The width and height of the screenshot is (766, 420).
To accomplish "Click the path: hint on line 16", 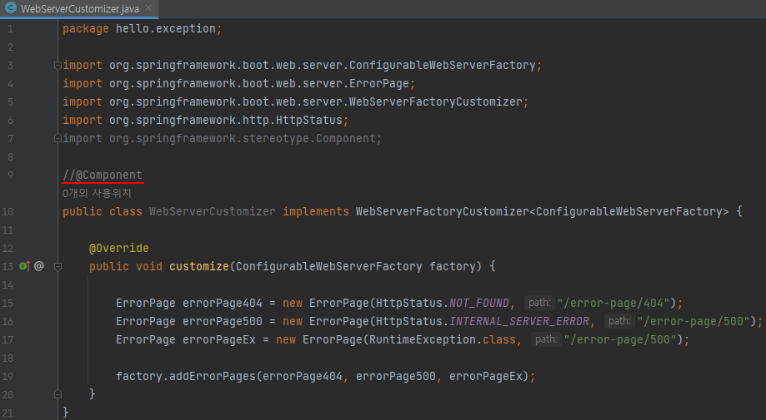I will tap(619, 320).
